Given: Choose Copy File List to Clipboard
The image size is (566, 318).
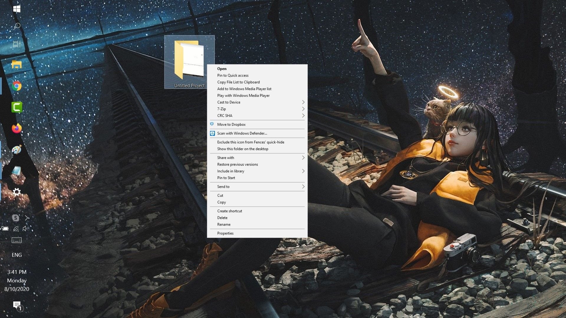Looking at the screenshot, I should click(x=257, y=82).
